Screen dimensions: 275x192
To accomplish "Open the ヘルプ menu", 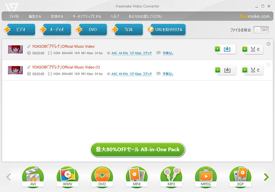I will point(115,17).
